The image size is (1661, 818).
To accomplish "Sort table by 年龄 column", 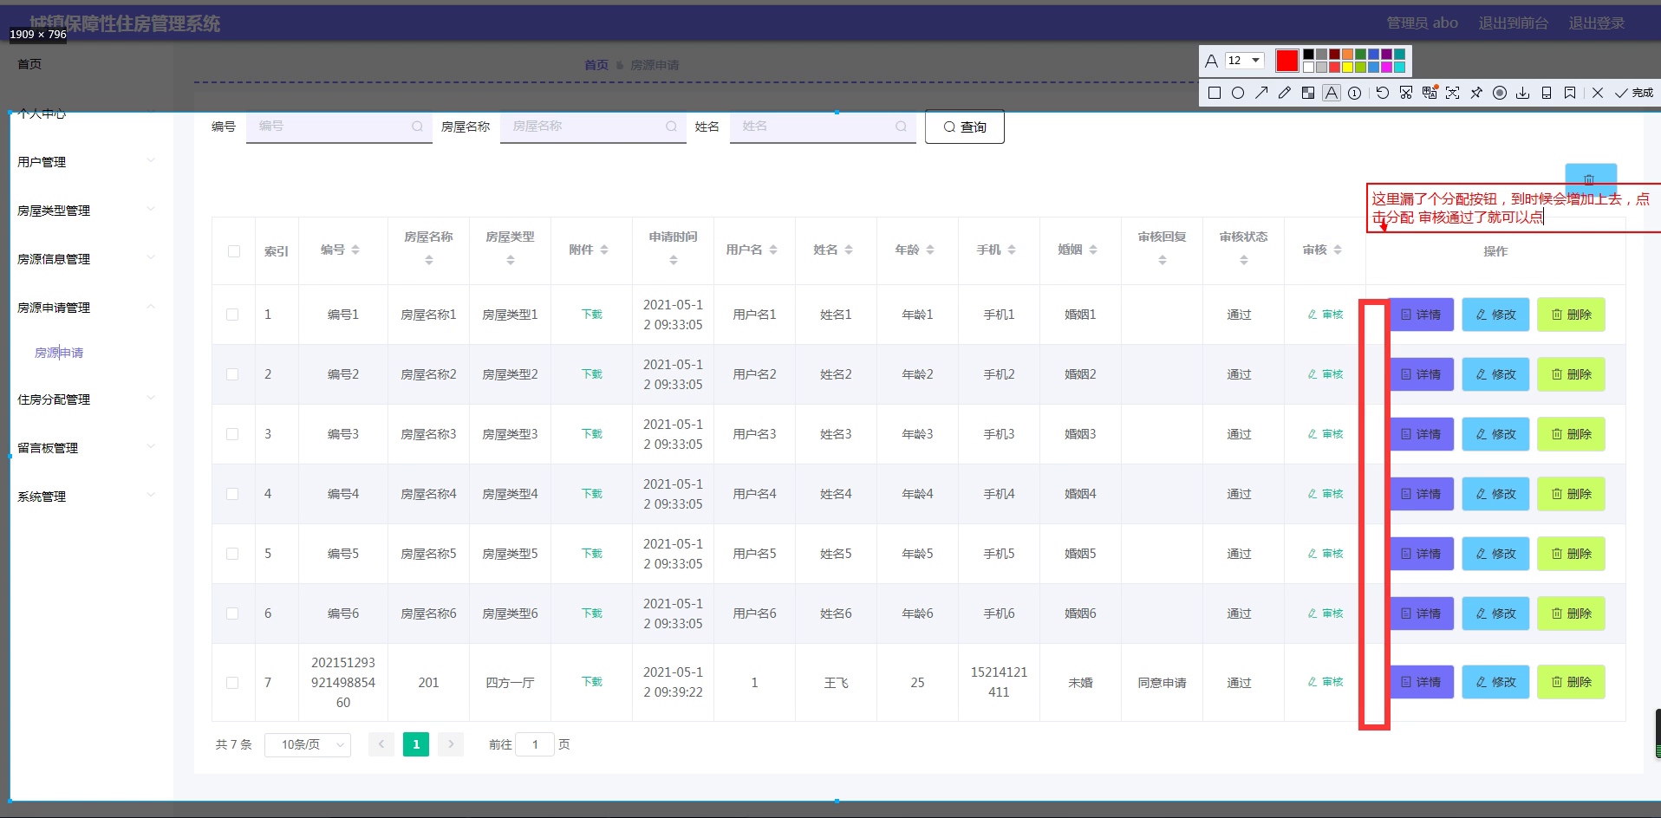I will click(x=930, y=250).
